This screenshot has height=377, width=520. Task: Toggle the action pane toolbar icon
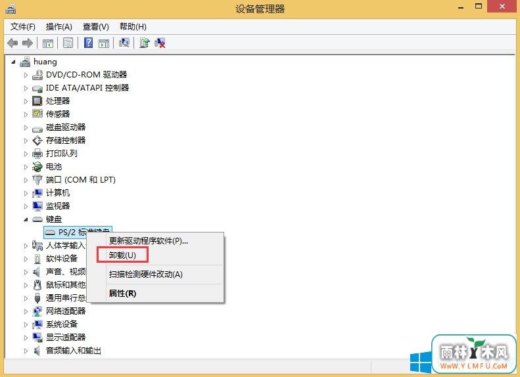point(104,43)
